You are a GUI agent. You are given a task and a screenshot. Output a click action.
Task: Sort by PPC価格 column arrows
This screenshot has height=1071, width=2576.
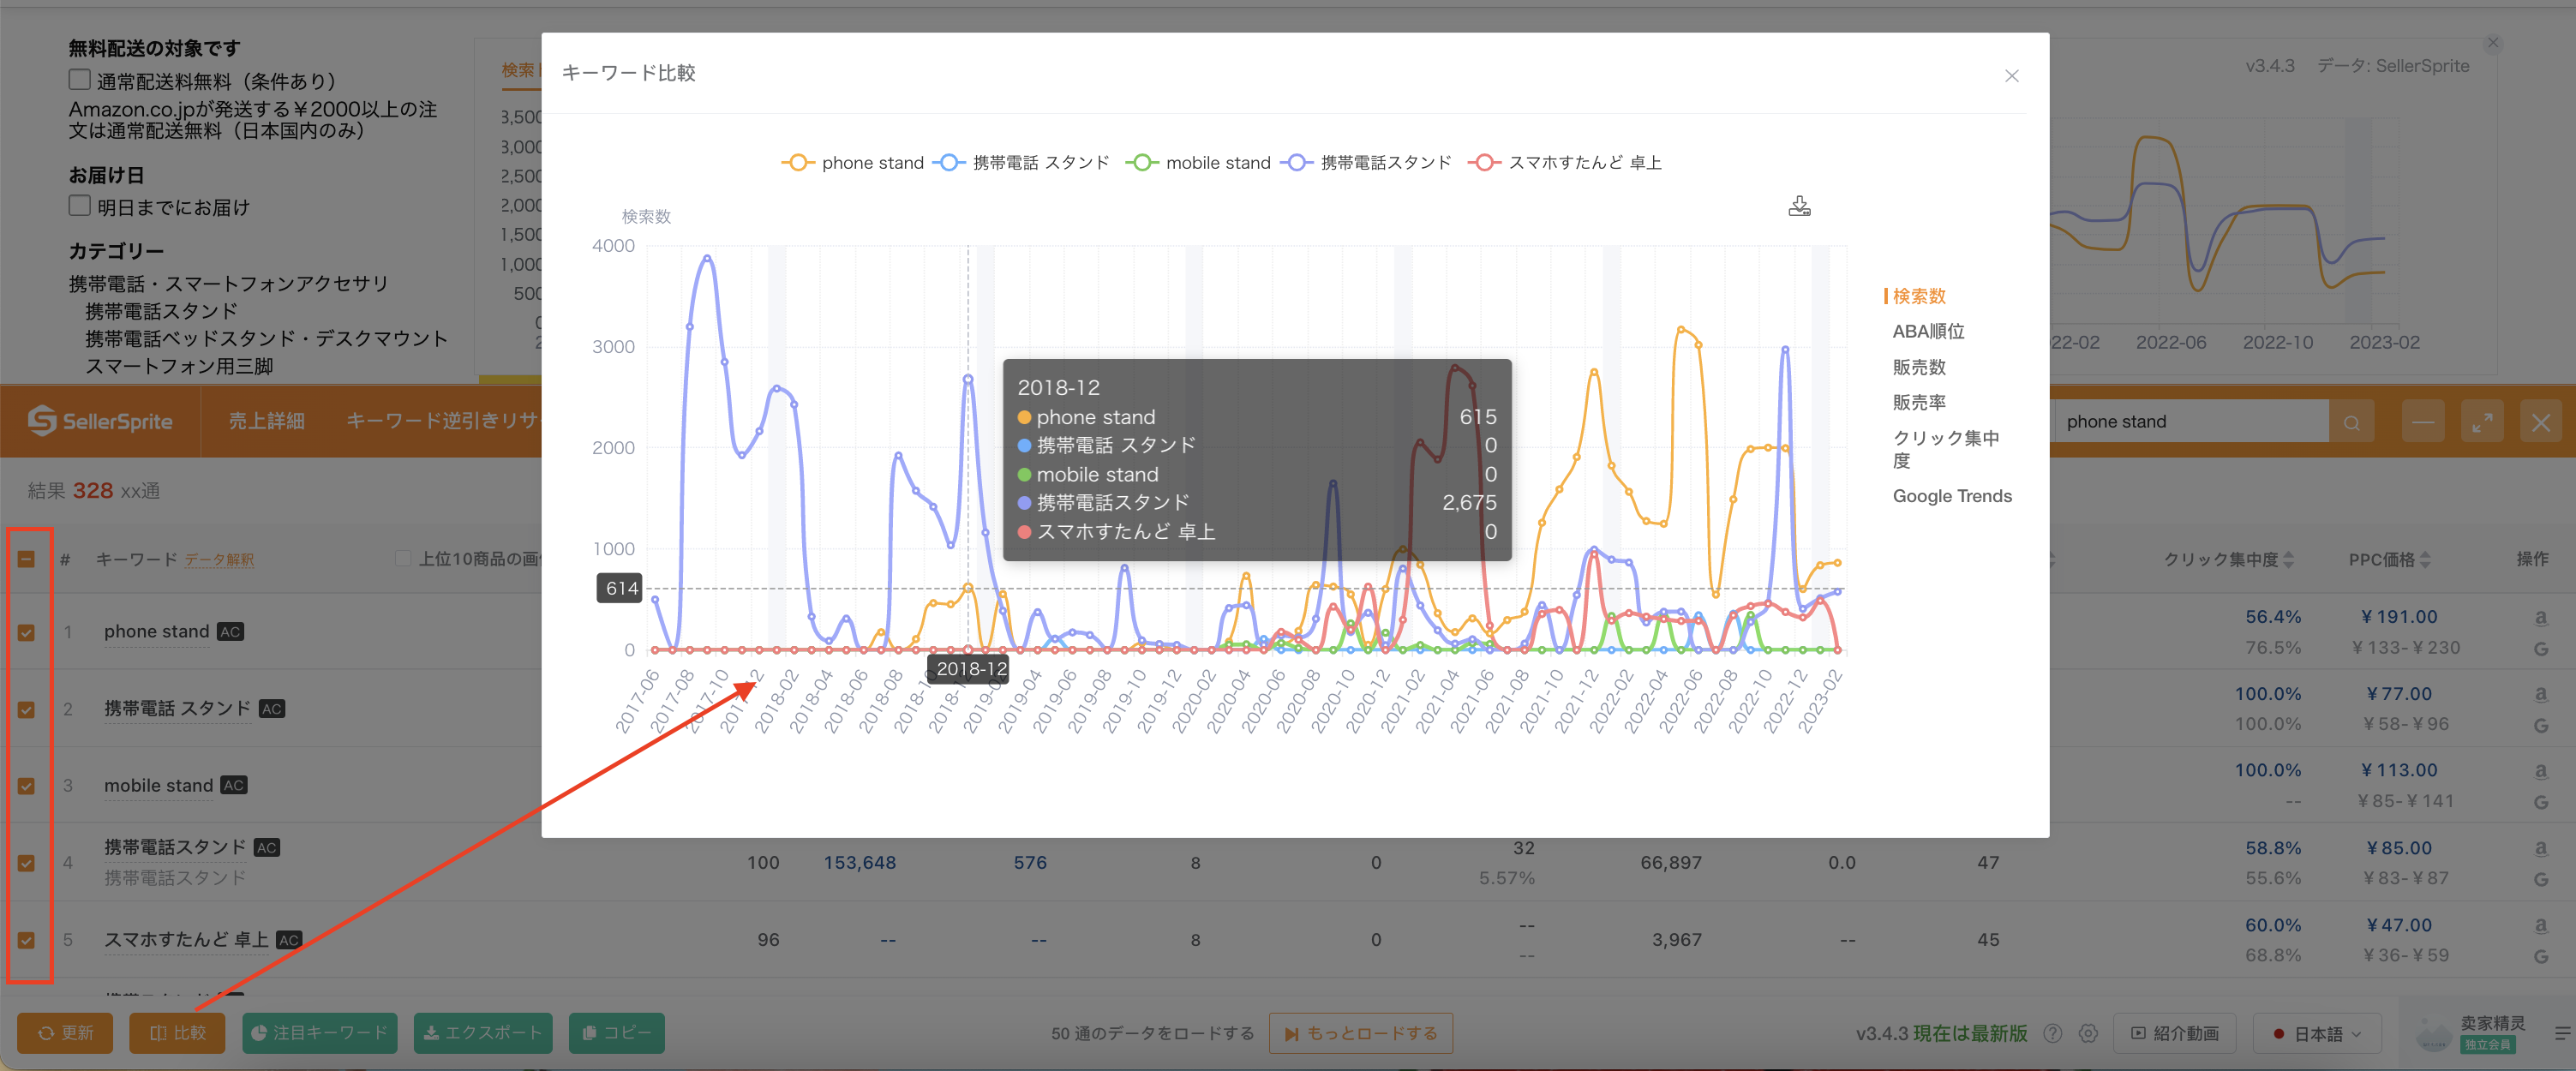2425,559
